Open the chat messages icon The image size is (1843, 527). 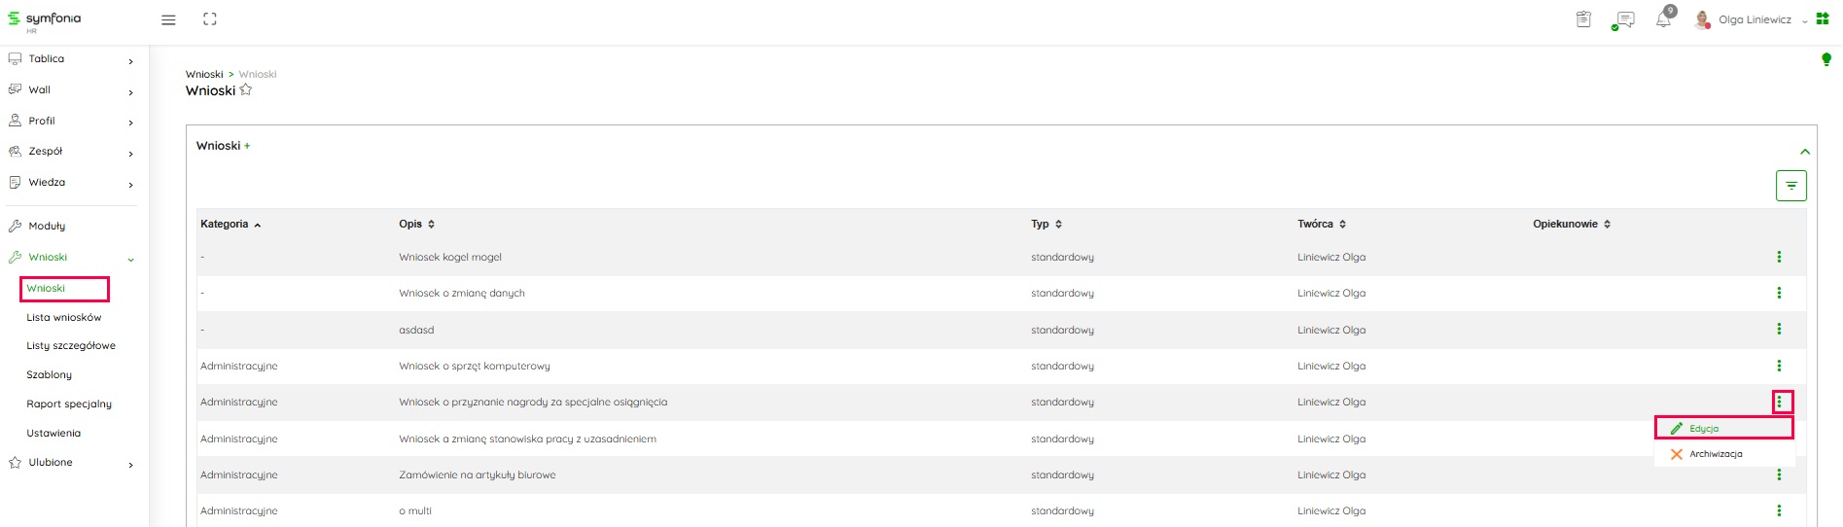click(1623, 19)
